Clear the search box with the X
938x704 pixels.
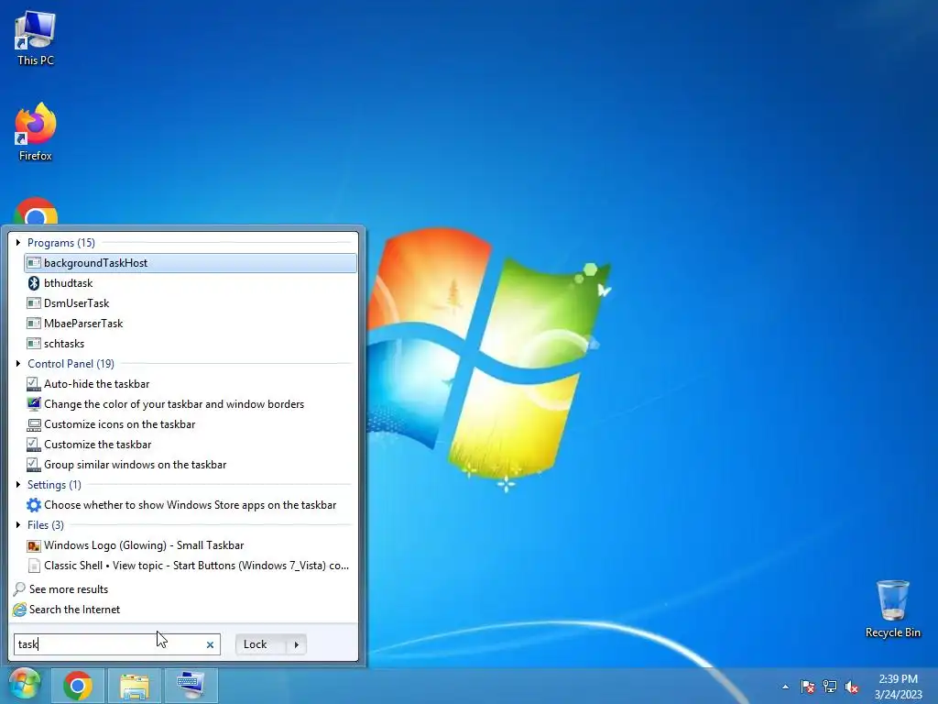coord(210,644)
